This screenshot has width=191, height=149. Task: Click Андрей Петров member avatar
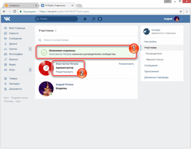[46, 89]
